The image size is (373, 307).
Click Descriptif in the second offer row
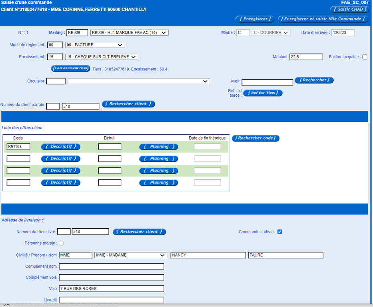click(60, 158)
